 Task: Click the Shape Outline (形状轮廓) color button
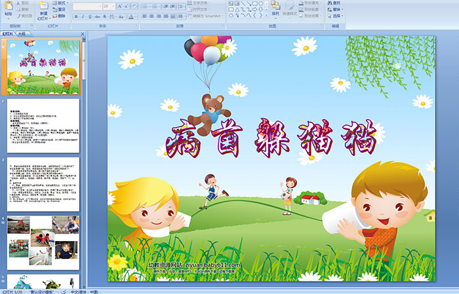pos(309,9)
